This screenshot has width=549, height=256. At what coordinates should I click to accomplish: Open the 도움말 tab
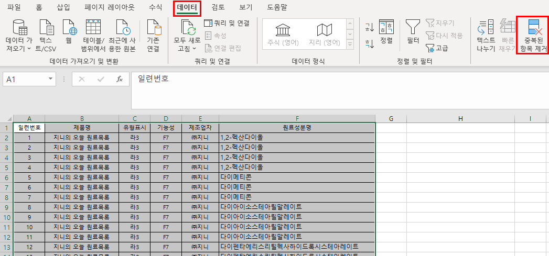[277, 8]
